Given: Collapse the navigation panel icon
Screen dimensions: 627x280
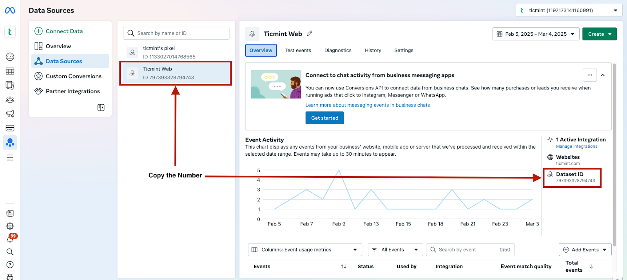Looking at the screenshot, I should (x=101, y=107).
